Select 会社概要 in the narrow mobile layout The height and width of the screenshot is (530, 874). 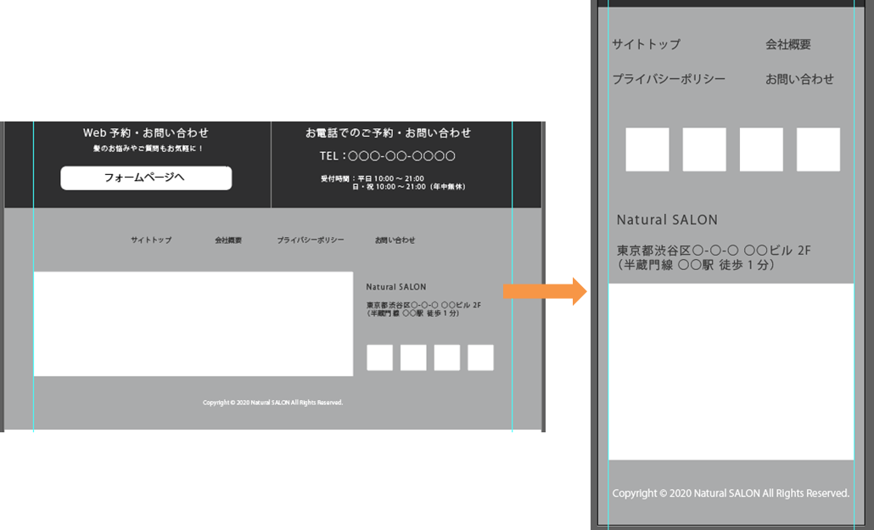[787, 44]
